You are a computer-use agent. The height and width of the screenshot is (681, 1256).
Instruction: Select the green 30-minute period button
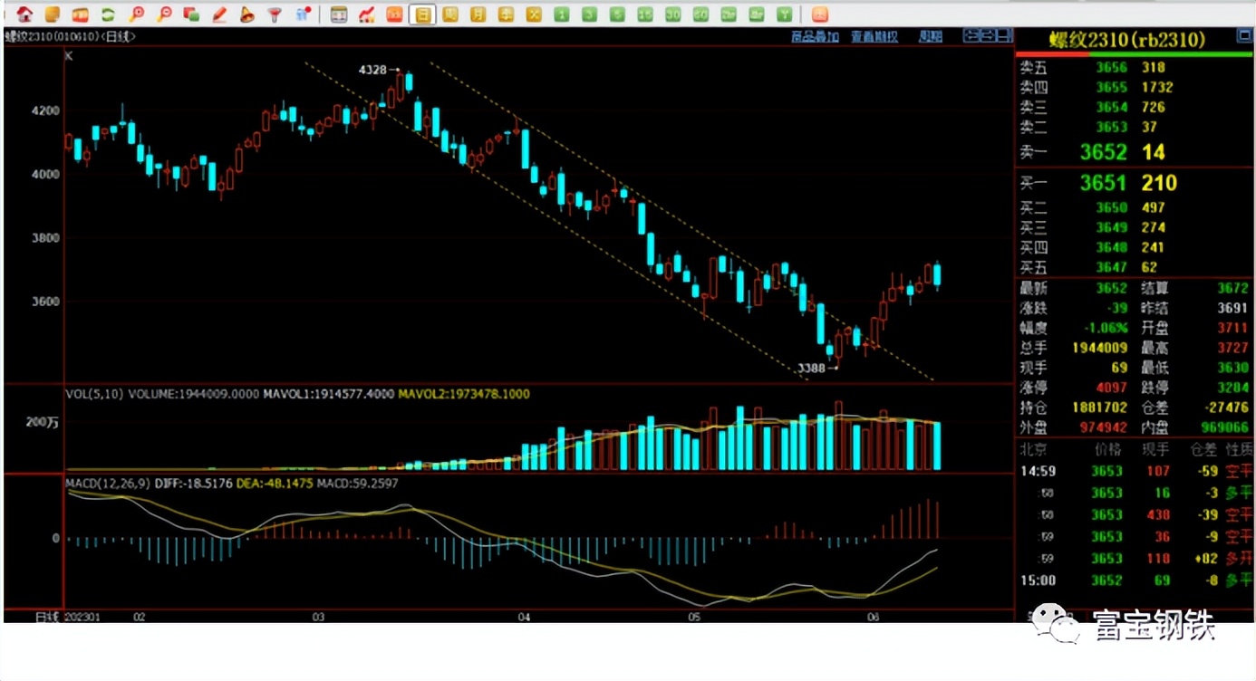pos(672,14)
